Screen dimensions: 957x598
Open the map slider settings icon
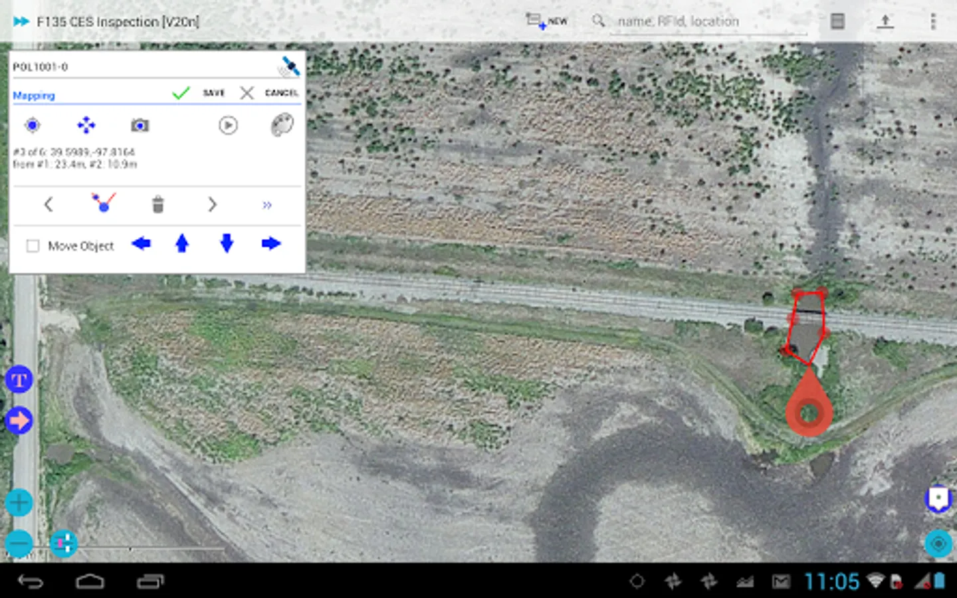pyautogui.click(x=64, y=544)
